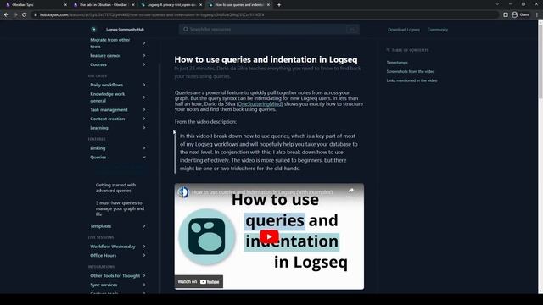Reload the page with the refresh icon
The width and height of the screenshot is (543, 305).
(x=25, y=15)
